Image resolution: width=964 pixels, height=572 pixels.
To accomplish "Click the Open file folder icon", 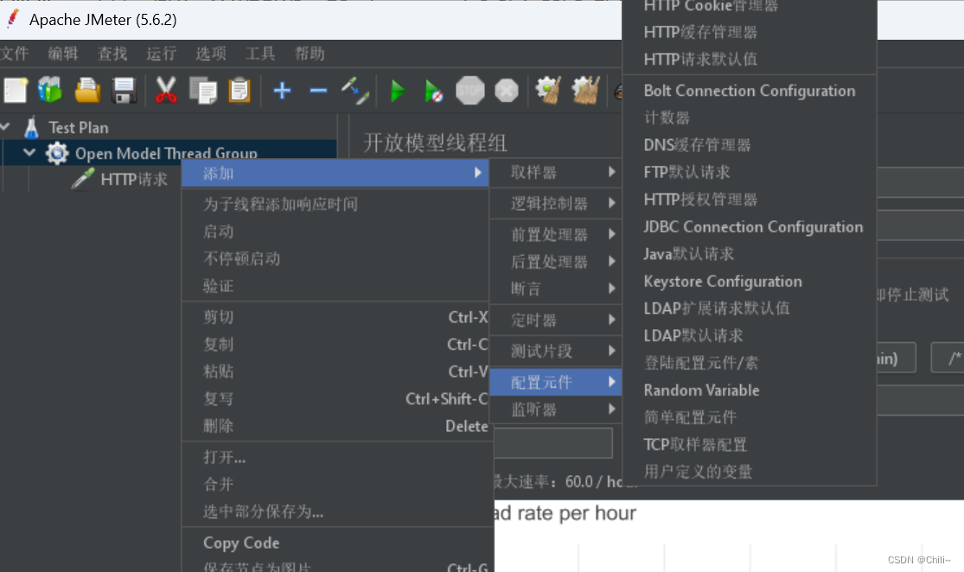I will [x=87, y=91].
